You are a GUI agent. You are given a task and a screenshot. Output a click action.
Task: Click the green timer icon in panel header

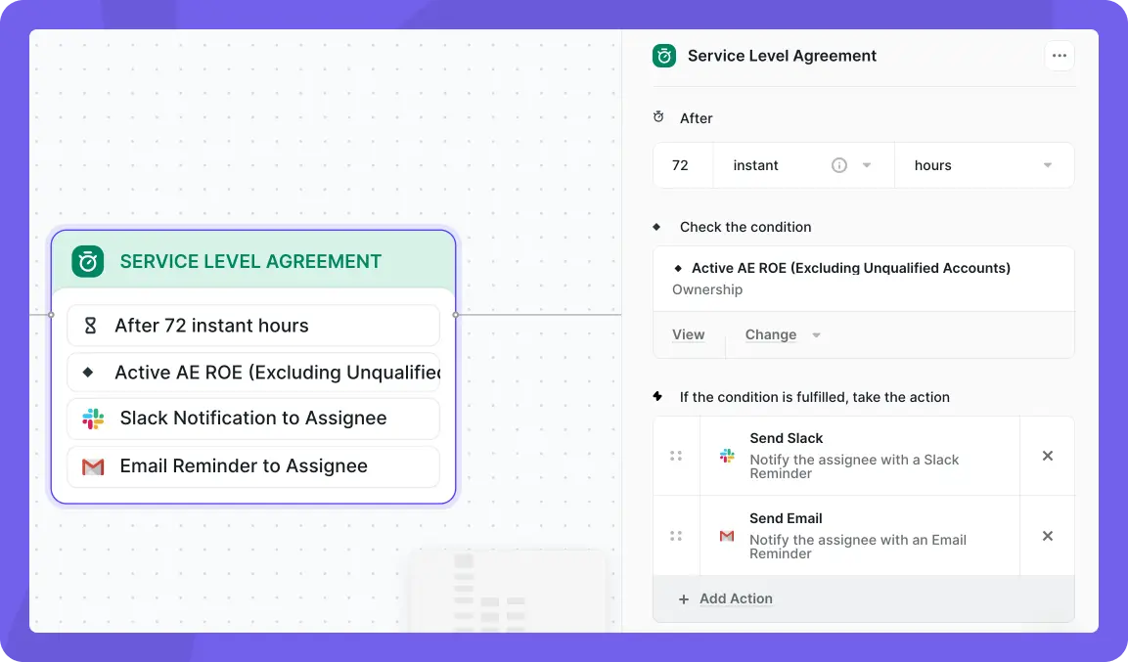tap(664, 56)
